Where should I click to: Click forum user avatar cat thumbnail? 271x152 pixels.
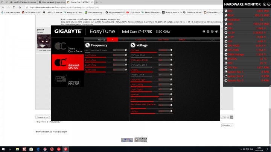(44, 41)
